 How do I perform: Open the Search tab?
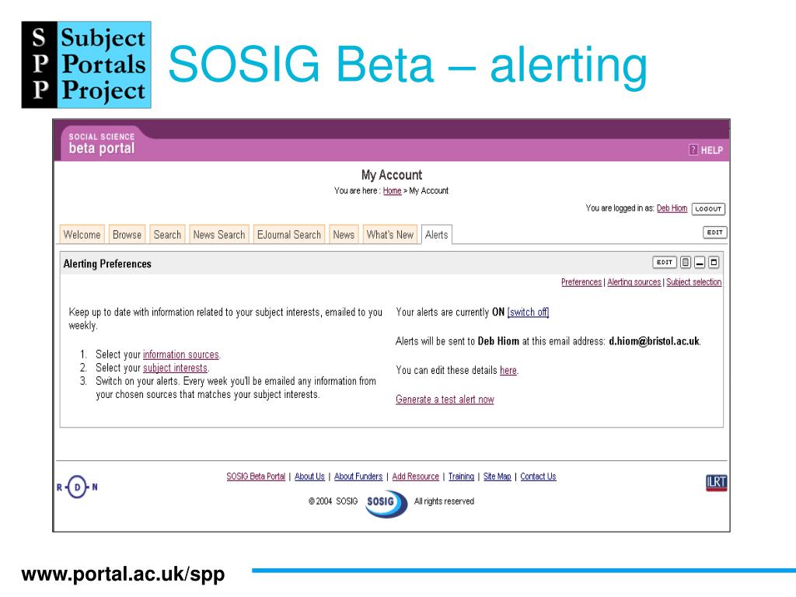[x=167, y=235]
